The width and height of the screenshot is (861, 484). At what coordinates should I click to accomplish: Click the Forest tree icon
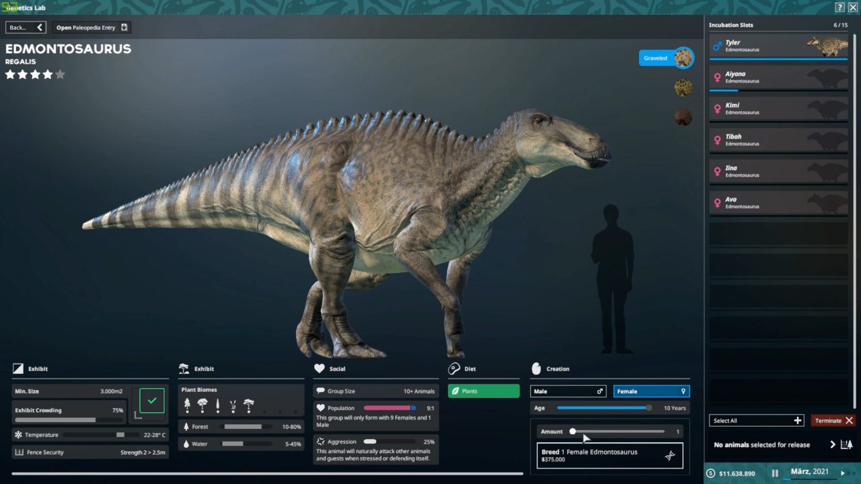coord(186,426)
